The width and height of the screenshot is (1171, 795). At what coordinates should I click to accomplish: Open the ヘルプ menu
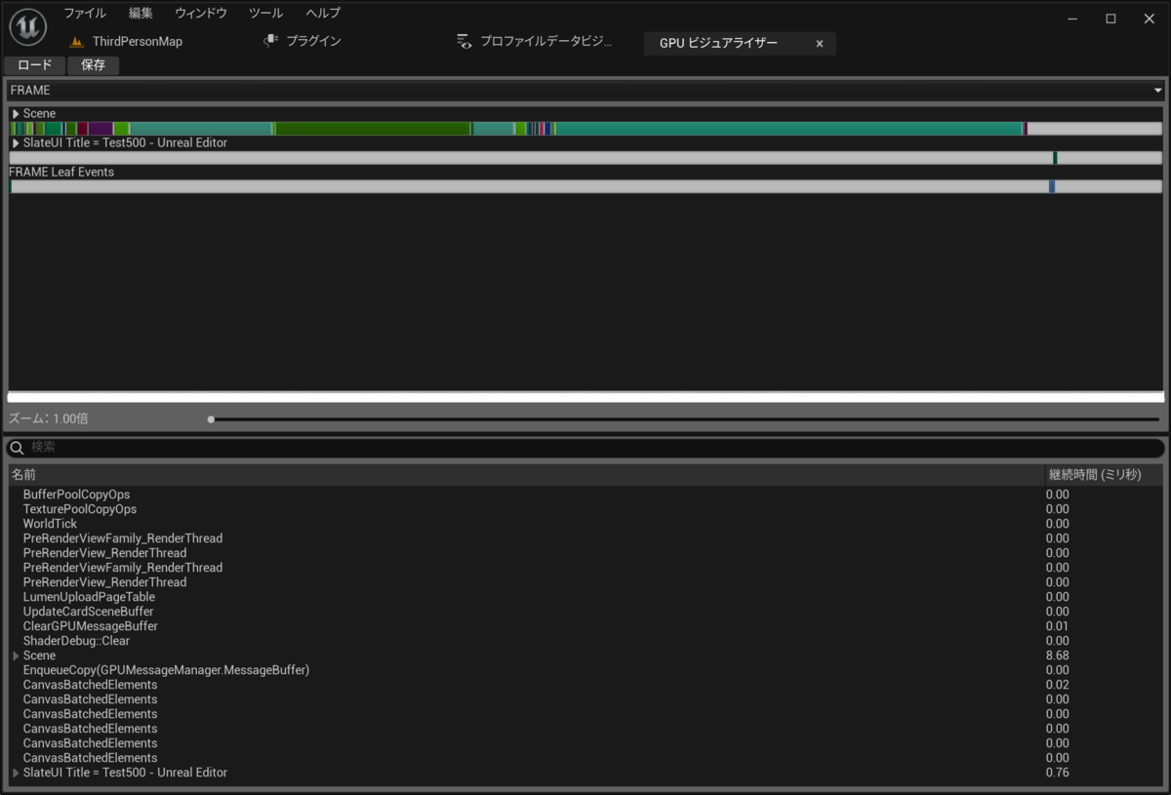(x=323, y=13)
